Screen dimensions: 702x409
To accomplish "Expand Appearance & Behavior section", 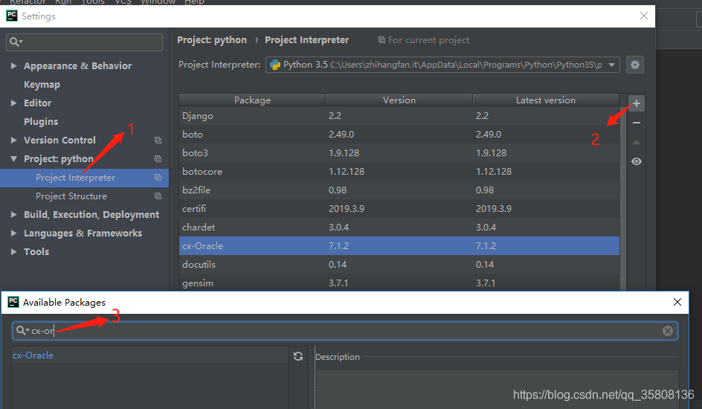I will point(14,65).
